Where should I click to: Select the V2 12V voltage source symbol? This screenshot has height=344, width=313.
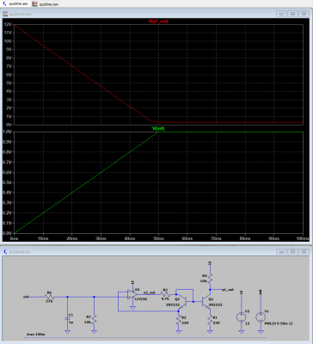pyautogui.click(x=241, y=317)
